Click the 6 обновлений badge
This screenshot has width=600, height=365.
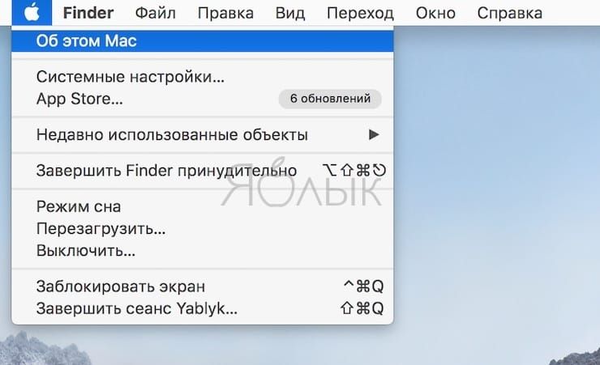(x=330, y=99)
